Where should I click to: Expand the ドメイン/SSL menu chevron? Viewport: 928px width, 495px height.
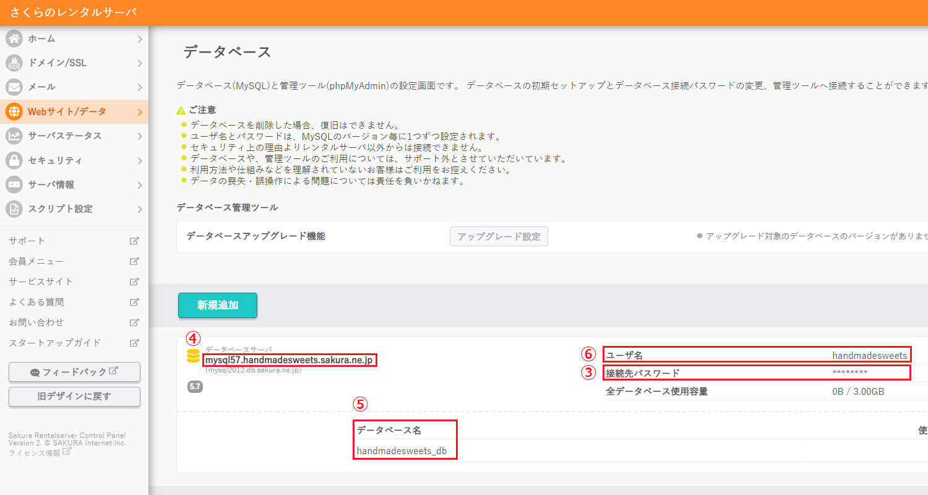click(140, 63)
